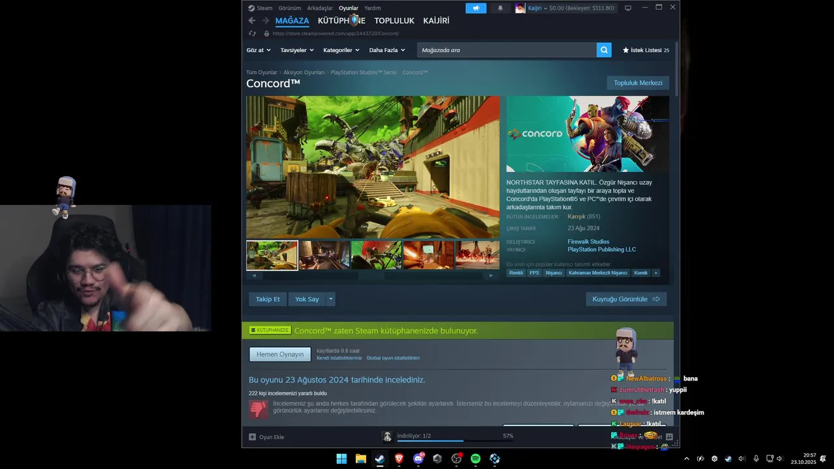
Task: Open the arrow dropdown beside Yok Say
Action: 330,299
